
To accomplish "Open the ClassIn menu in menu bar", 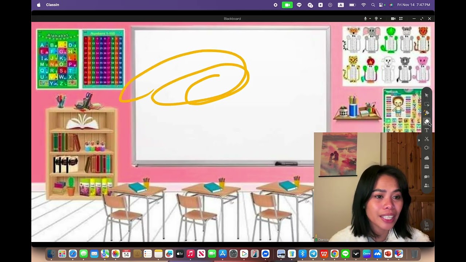I will click(x=52, y=5).
